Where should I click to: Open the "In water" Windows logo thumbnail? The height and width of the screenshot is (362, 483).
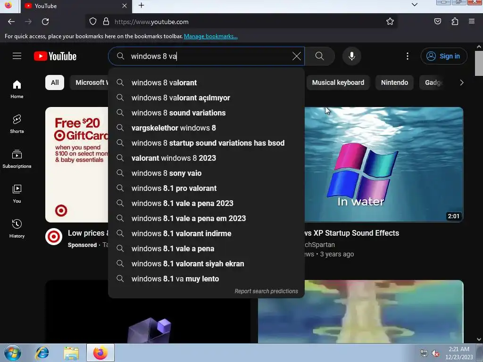click(x=384, y=165)
